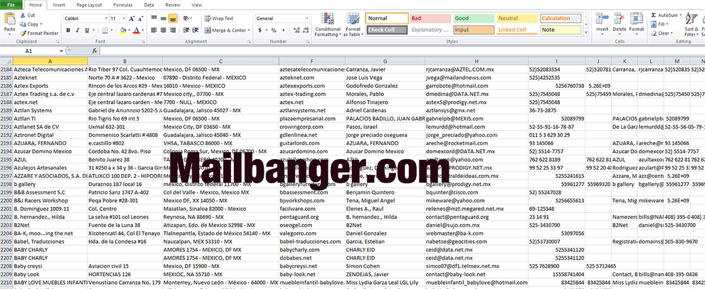The image size is (705, 289).
Task: Align text left
Action: 155,30
